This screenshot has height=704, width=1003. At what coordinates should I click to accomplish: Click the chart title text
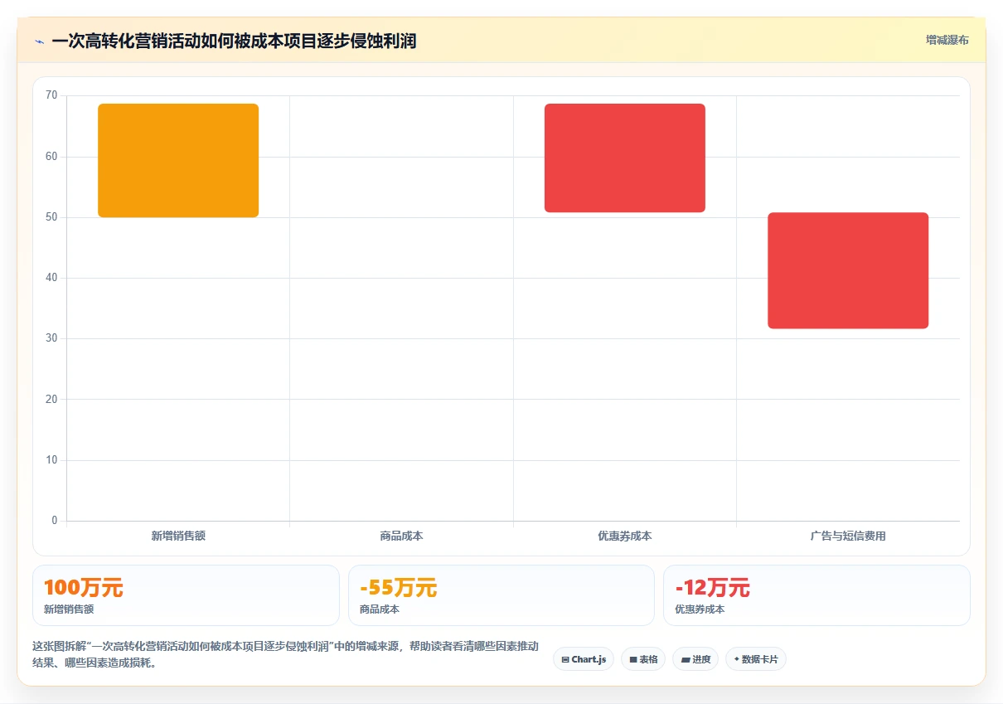[234, 41]
